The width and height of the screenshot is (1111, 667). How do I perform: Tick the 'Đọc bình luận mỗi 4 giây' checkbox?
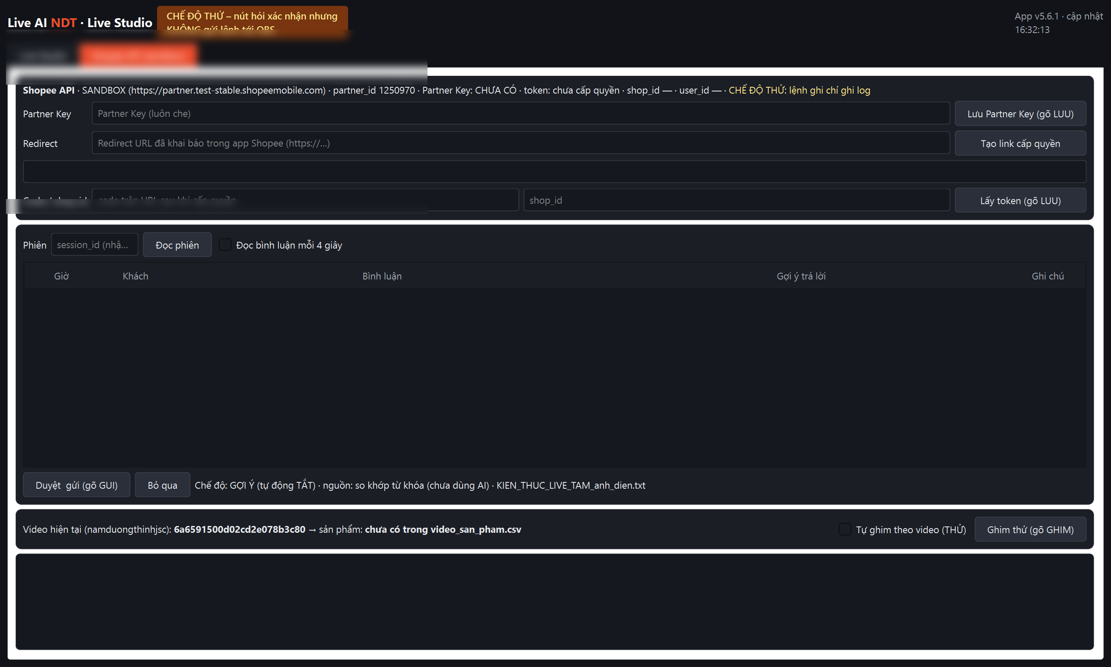point(225,245)
